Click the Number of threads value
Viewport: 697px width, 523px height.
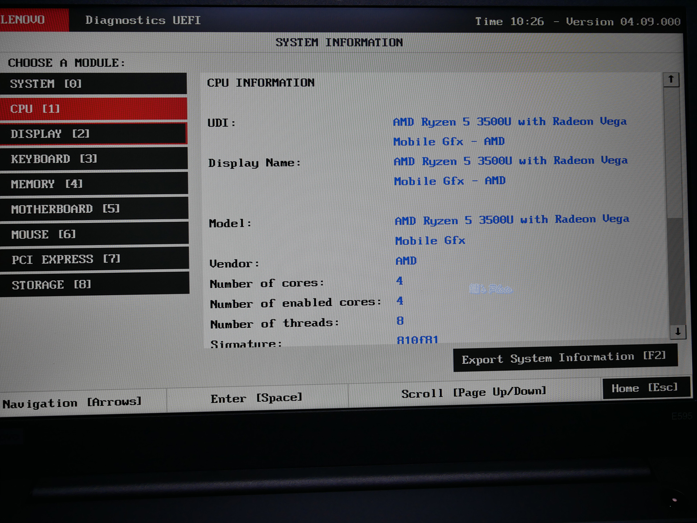click(x=400, y=321)
